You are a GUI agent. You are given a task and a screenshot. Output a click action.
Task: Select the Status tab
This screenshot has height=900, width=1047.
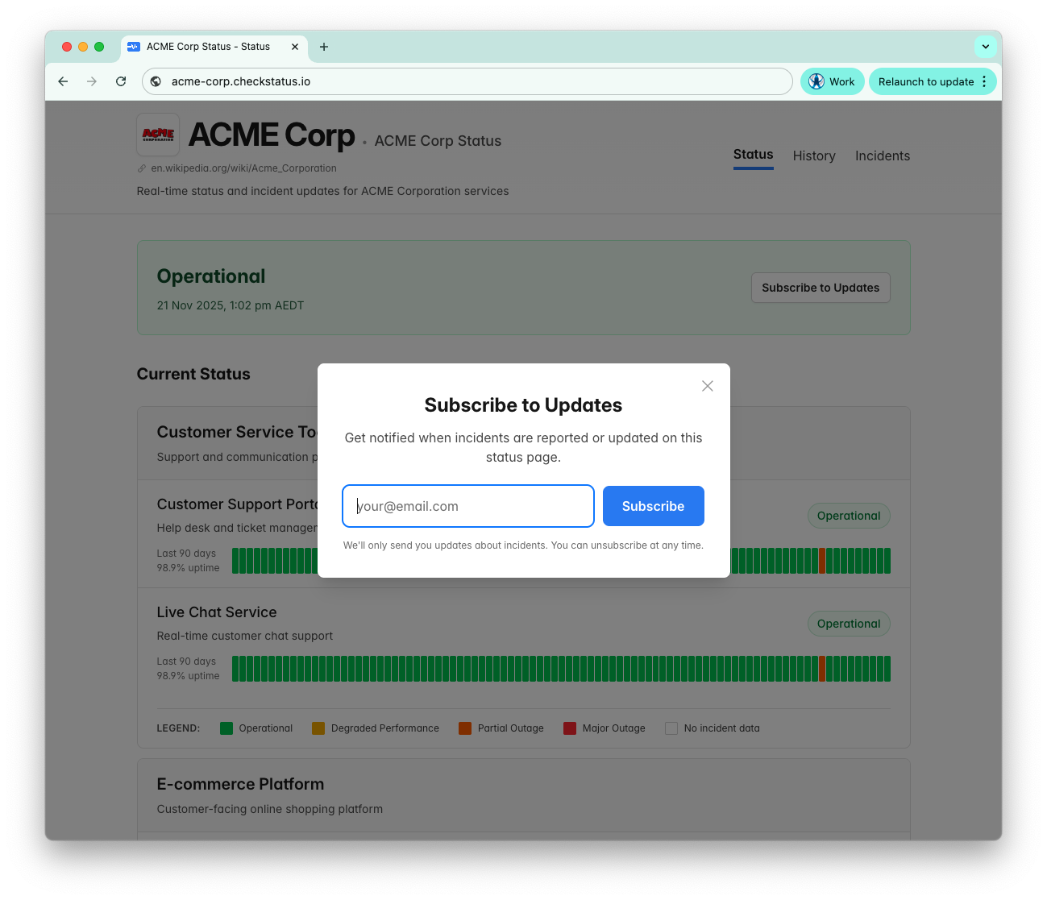753,155
